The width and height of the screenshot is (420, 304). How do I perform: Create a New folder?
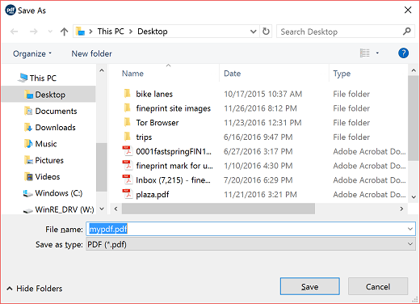(91, 53)
